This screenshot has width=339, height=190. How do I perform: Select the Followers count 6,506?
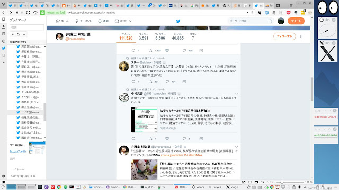point(160,36)
